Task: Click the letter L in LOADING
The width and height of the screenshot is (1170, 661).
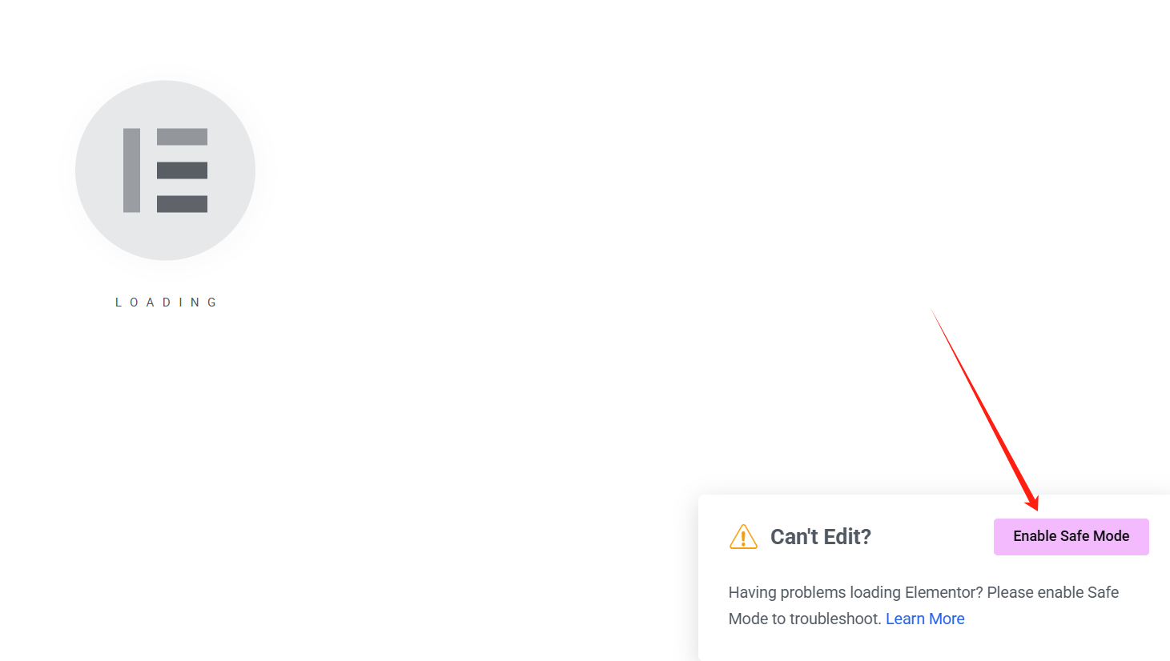Action: pos(119,302)
